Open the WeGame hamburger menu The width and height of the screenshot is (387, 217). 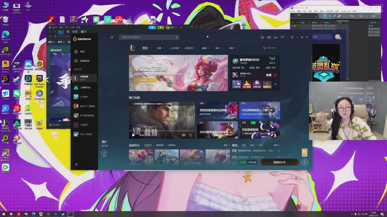(292, 37)
